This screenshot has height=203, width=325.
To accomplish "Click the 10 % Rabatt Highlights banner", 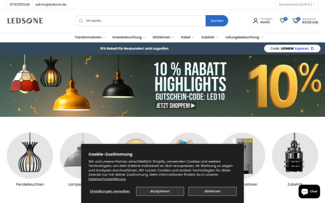I will click(x=162, y=86).
